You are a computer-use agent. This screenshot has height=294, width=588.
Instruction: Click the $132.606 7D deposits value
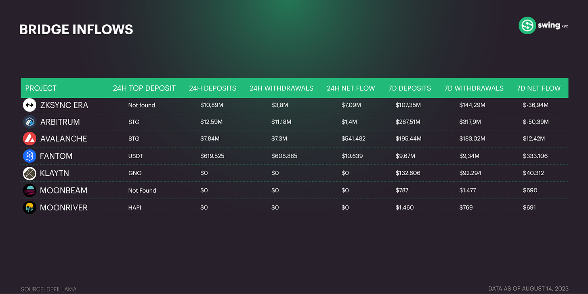[407, 173]
